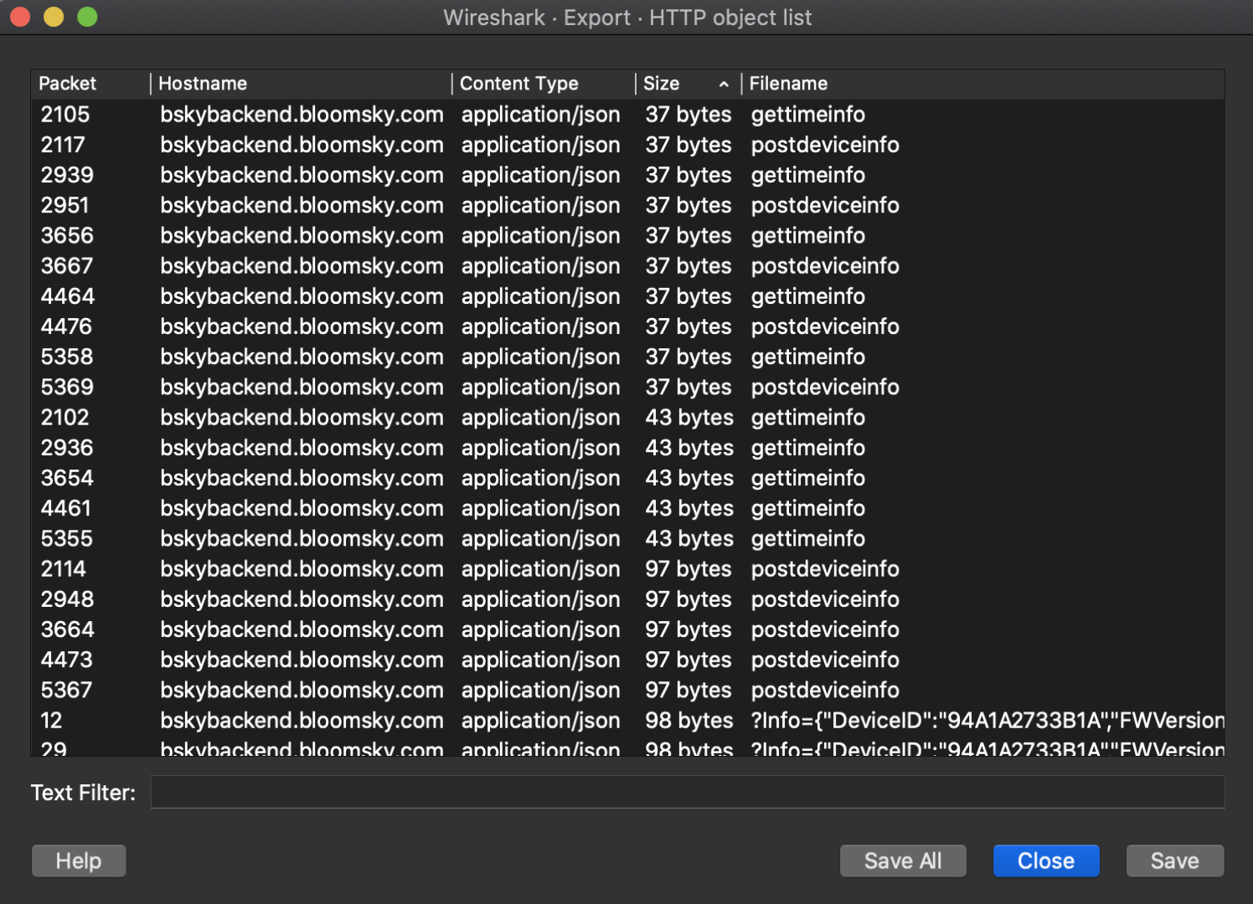Click the 97 bytes size of packet 2114
This screenshot has height=904, width=1253.
688,569
